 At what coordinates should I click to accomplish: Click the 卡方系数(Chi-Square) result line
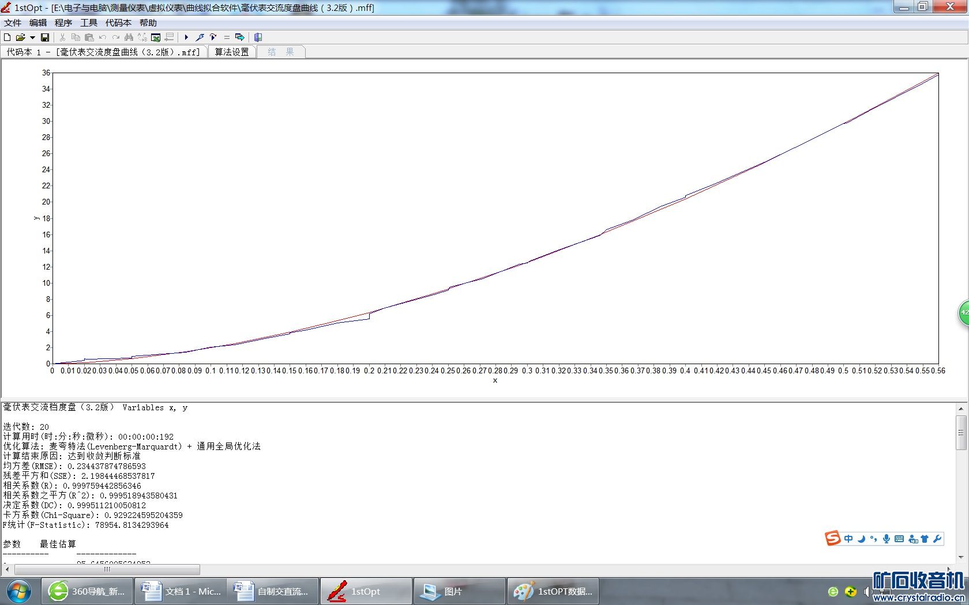coord(93,515)
